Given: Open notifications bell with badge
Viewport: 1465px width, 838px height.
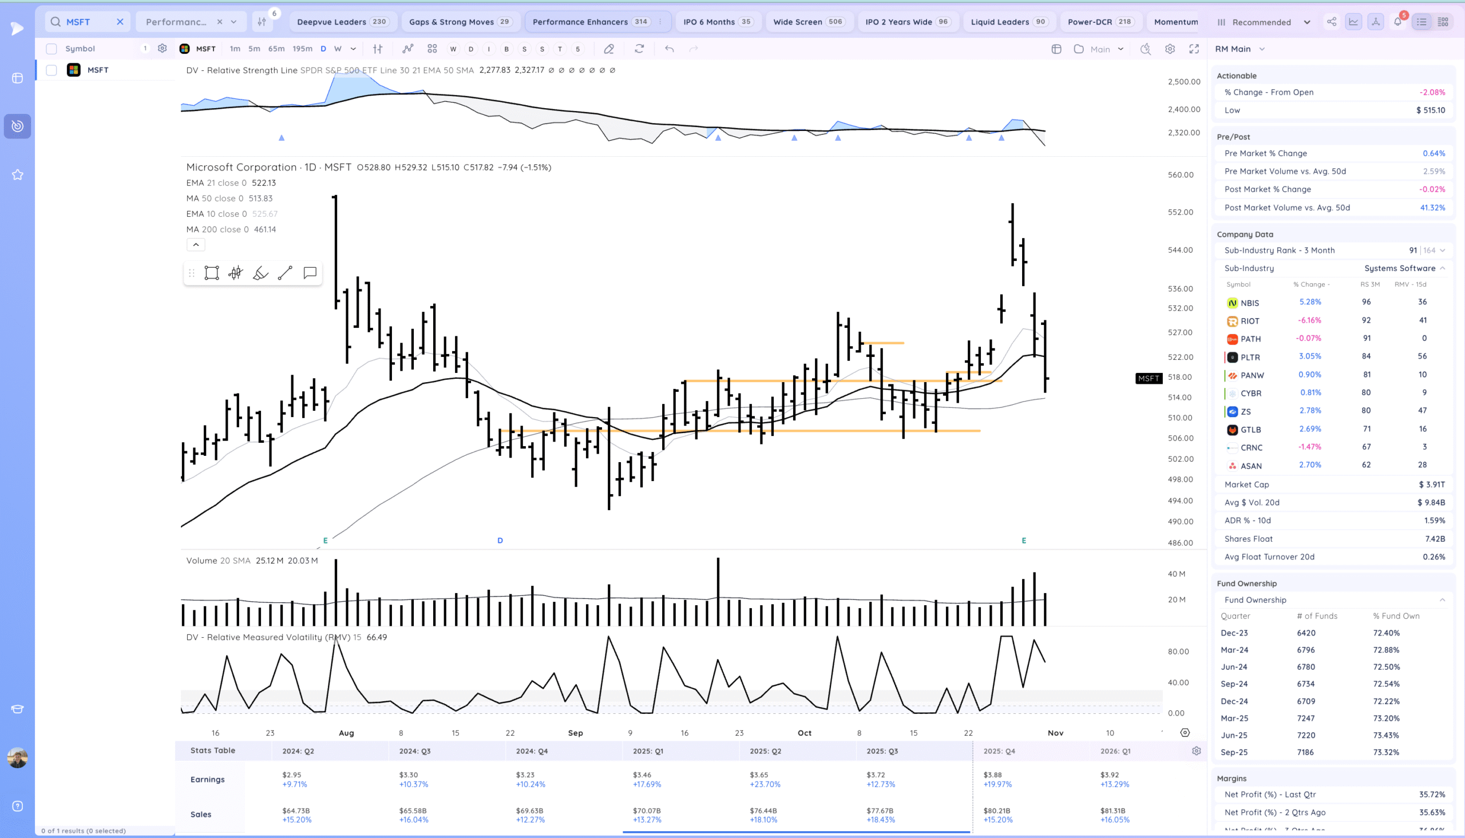Looking at the screenshot, I should [x=1397, y=22].
